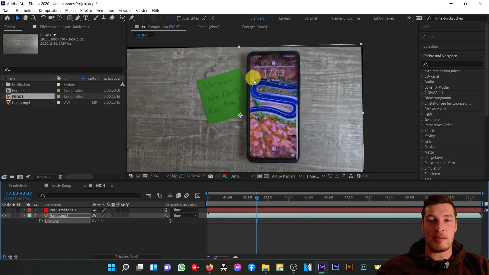
Task: Click current timecode 17:02:42:27 in timeline
Action: coord(19,194)
